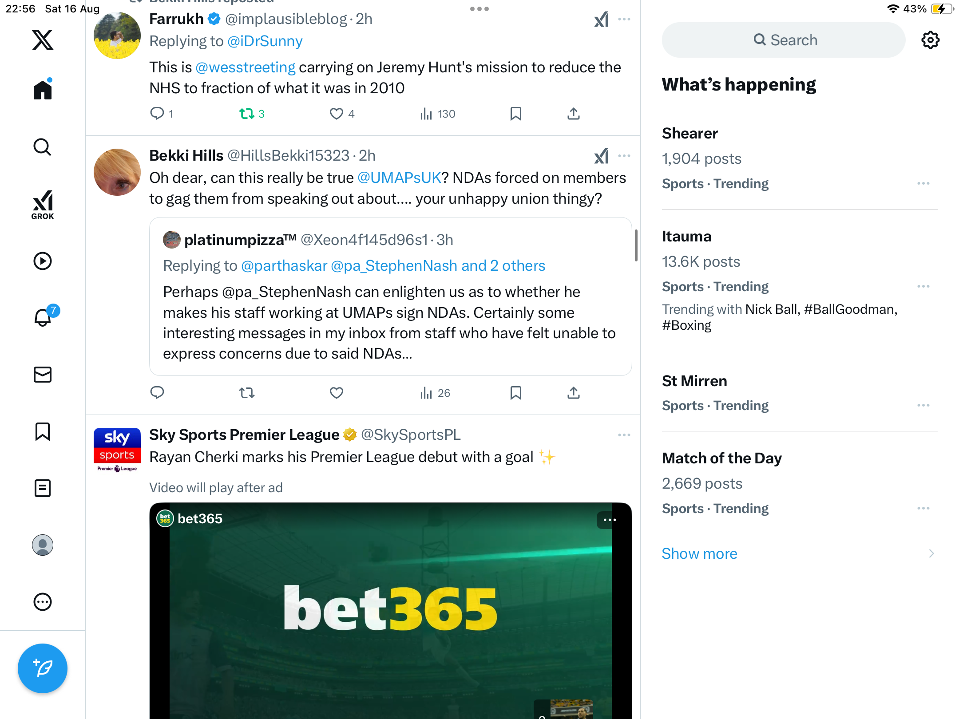Expand Show more trends chevron
Viewport: 959px width, 719px height.
931,553
